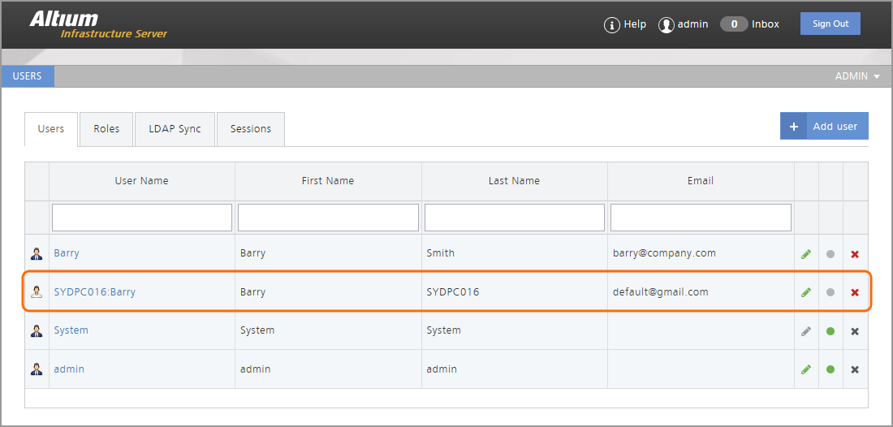Click the red delete X for Barry
Screen dimensions: 893x427
click(x=854, y=253)
